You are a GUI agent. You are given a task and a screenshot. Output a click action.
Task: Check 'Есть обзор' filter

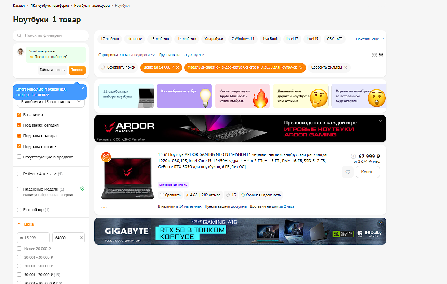[19, 210]
